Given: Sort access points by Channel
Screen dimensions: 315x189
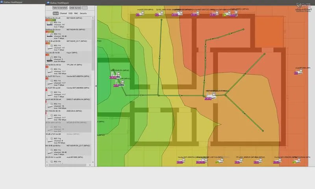Looking at the screenshot, I should 63,13.
